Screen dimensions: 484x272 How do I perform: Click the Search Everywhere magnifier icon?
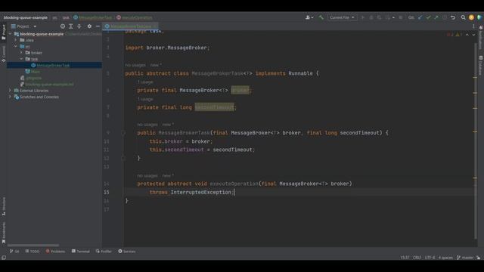pos(463,17)
